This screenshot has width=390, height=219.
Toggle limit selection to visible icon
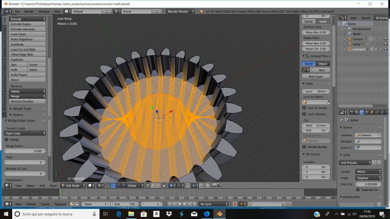[x=164, y=185]
